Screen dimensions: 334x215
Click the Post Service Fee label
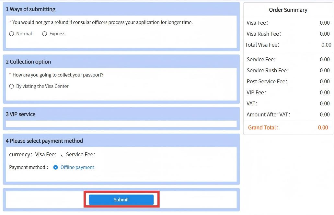click(267, 81)
